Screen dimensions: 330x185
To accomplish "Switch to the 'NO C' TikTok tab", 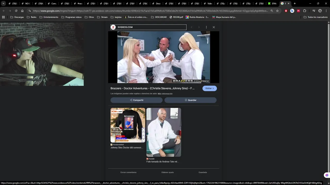I will [x=26, y=4].
